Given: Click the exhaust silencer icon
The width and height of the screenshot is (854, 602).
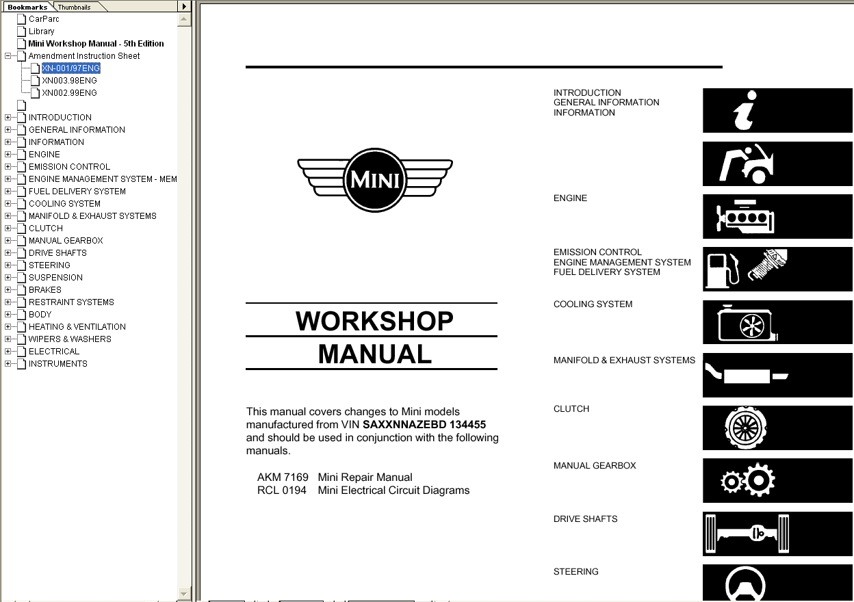Looking at the screenshot, I should tap(747, 375).
